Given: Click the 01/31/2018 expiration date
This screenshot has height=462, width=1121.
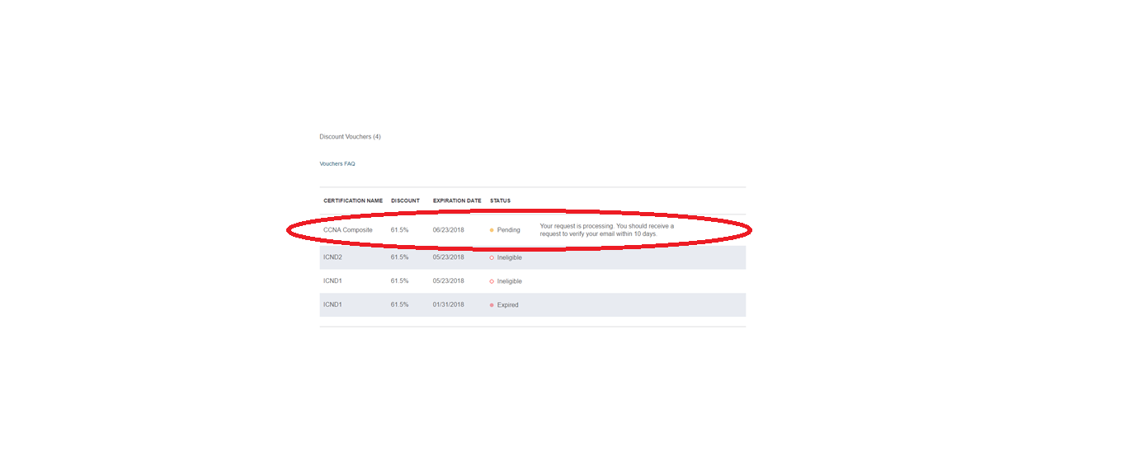Looking at the screenshot, I should pyautogui.click(x=449, y=305).
